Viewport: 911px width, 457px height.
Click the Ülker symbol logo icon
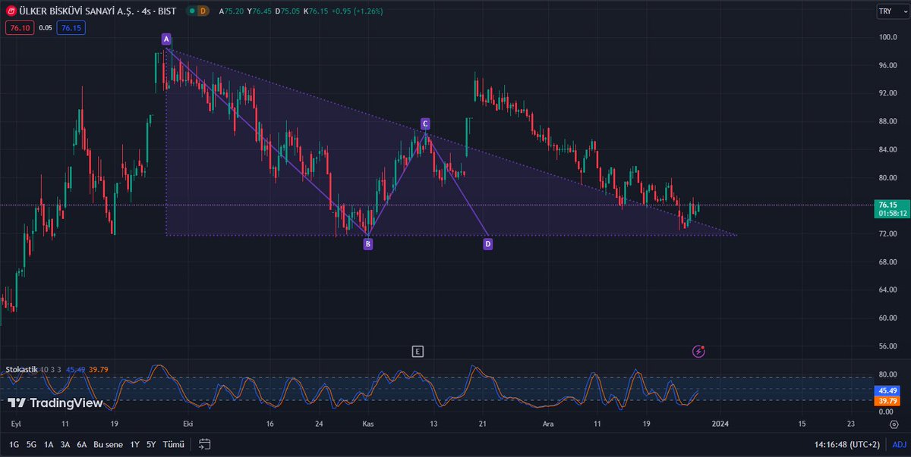coord(11,11)
